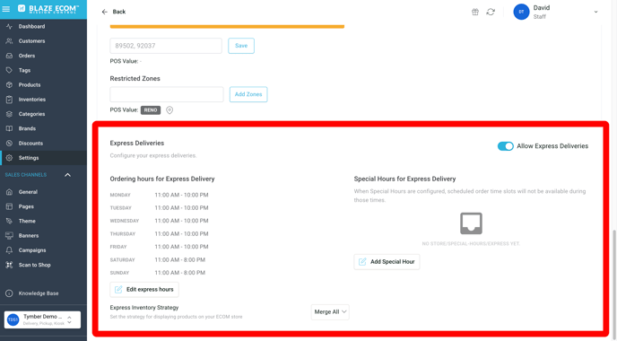Click the Products box icon

click(9, 84)
